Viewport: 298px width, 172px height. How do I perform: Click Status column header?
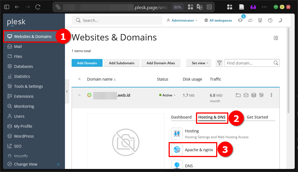click(163, 79)
